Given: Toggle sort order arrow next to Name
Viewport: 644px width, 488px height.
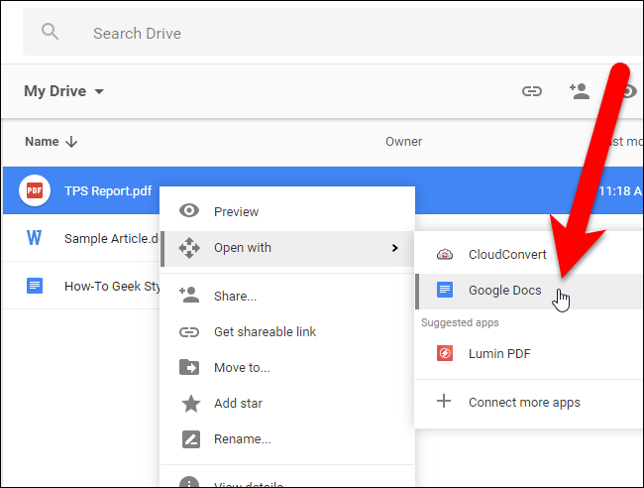Looking at the screenshot, I should coord(71,142).
